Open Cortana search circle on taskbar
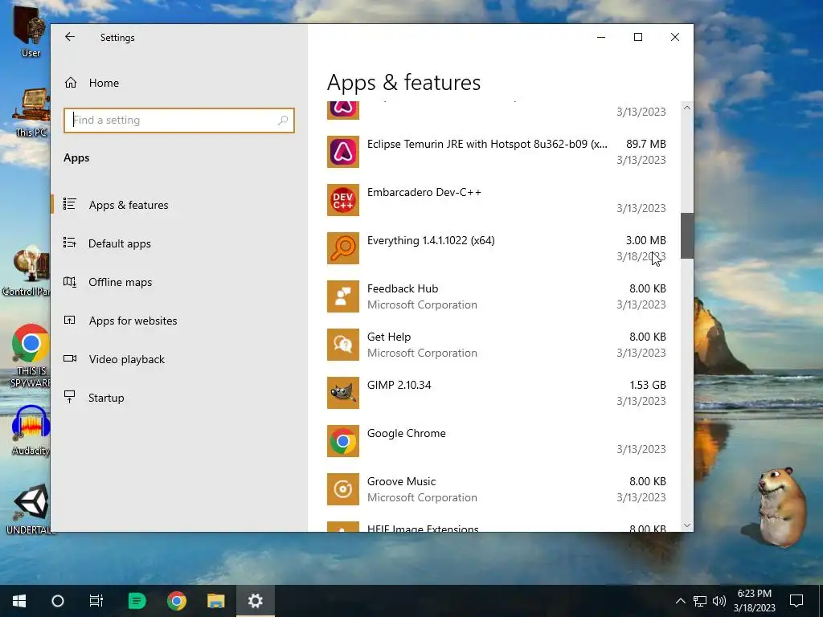Image resolution: width=823 pixels, height=617 pixels. point(58,601)
